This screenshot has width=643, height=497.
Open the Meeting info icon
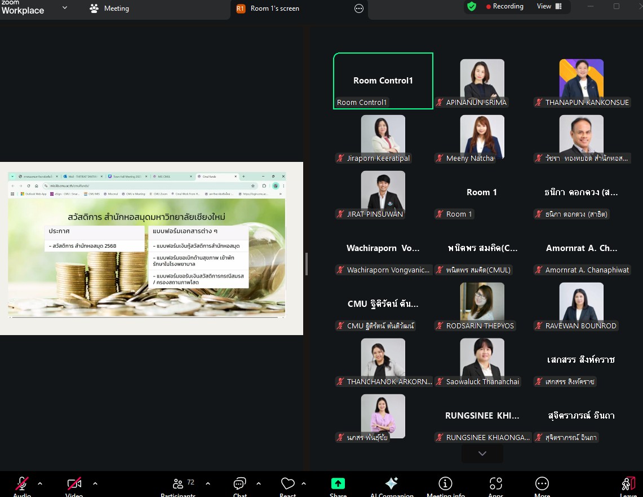[x=445, y=483]
